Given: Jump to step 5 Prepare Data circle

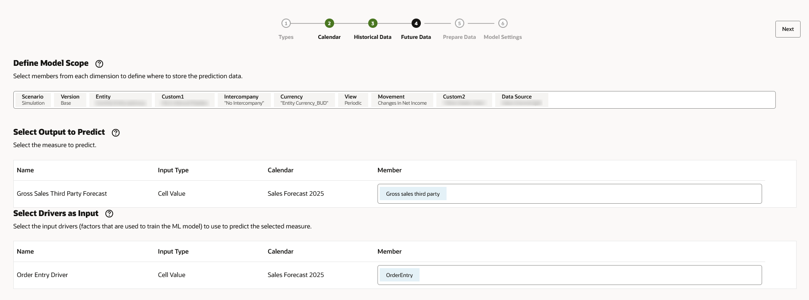Looking at the screenshot, I should click(x=459, y=23).
